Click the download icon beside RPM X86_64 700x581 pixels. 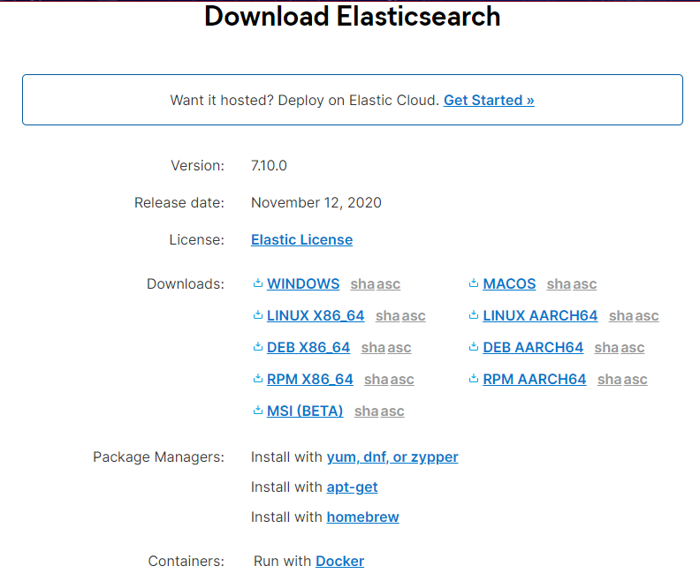[257, 379]
